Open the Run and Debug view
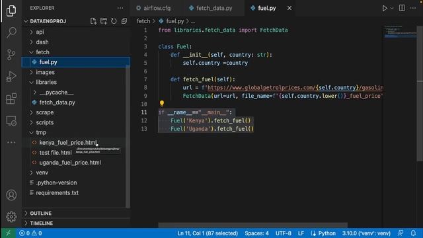 coord(11,77)
